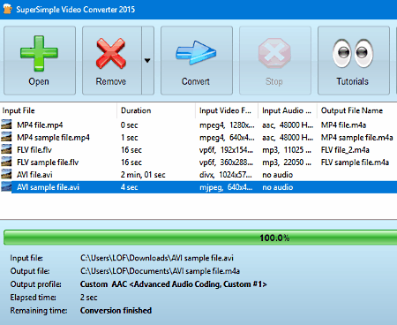This screenshot has height=325, width=397.
Task: Select the FLV sample file.flv row
Action: click(198, 162)
